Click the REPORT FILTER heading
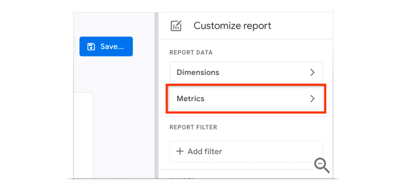Image resolution: width=414 pixels, height=193 pixels. coord(193,127)
